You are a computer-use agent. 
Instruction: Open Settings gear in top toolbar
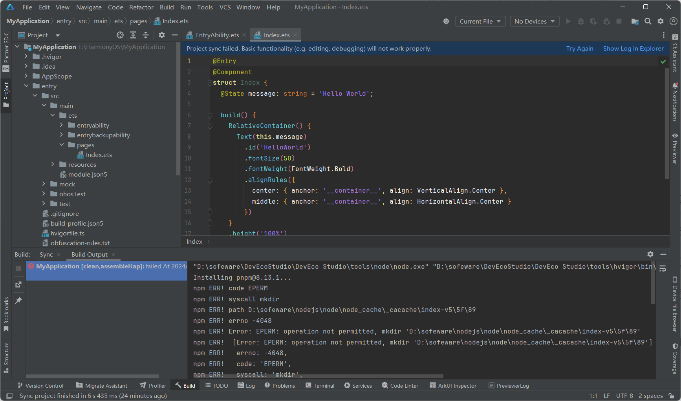661,21
